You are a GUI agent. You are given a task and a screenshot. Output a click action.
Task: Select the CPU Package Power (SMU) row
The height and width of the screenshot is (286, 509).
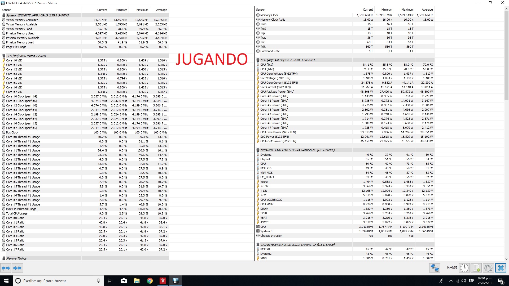[345, 92]
